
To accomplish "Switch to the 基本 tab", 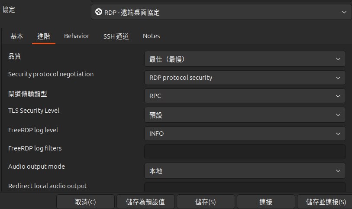I will [x=17, y=36].
